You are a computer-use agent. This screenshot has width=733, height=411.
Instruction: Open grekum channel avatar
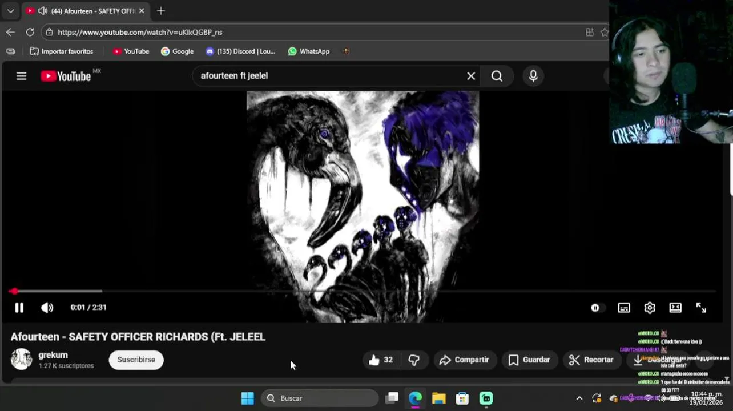point(21,359)
